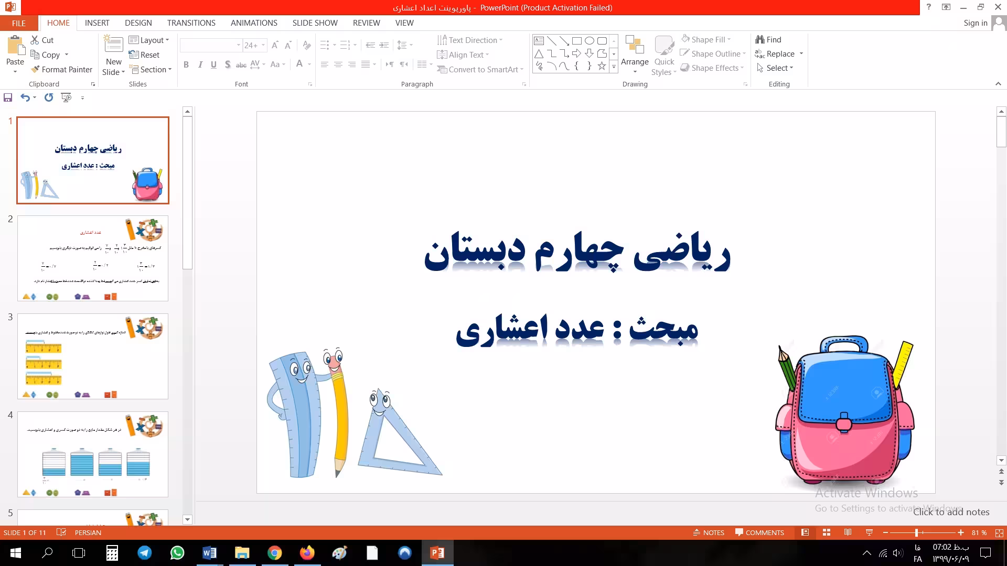Viewport: 1007px width, 566px height.
Task: Click the zoom in plus button
Action: (x=960, y=532)
